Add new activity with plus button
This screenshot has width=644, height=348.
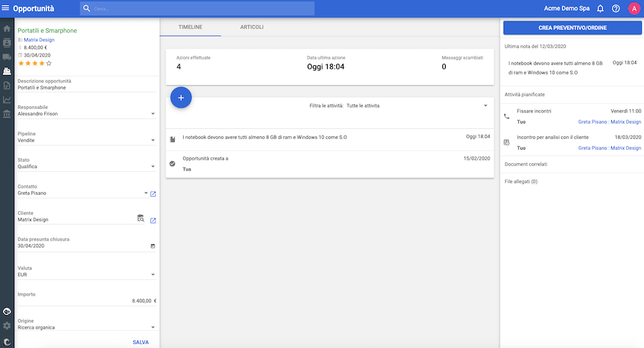(181, 98)
